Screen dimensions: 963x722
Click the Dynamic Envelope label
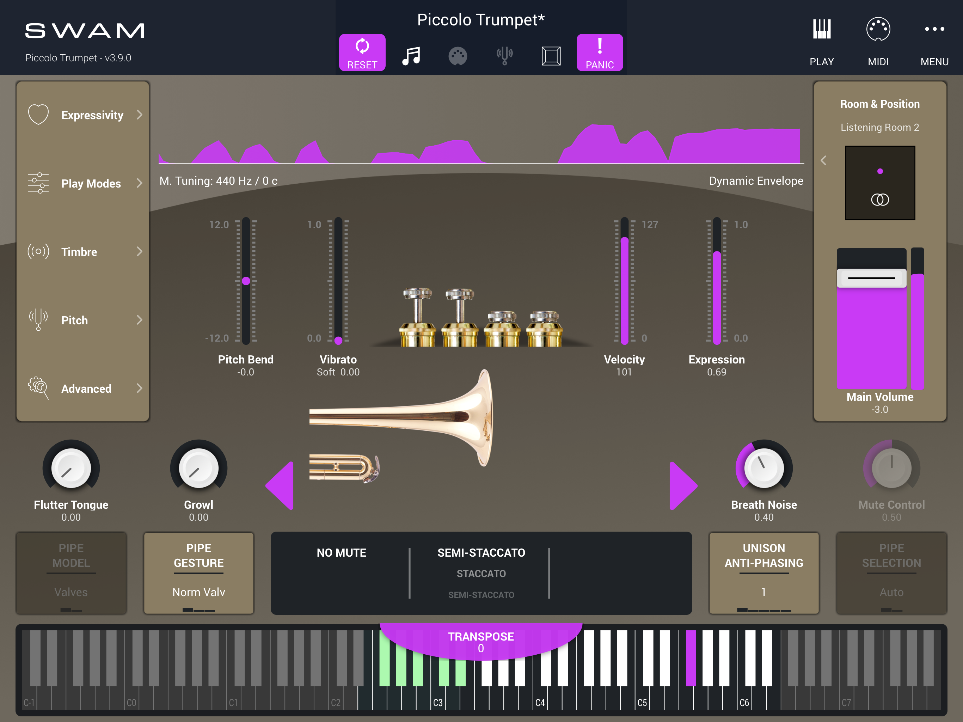[x=756, y=181]
